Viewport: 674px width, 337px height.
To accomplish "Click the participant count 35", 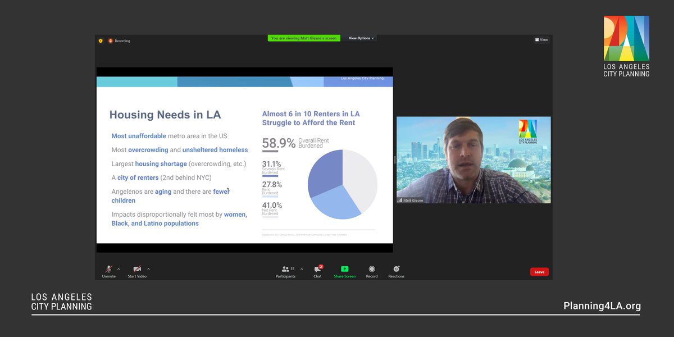I will (292, 268).
